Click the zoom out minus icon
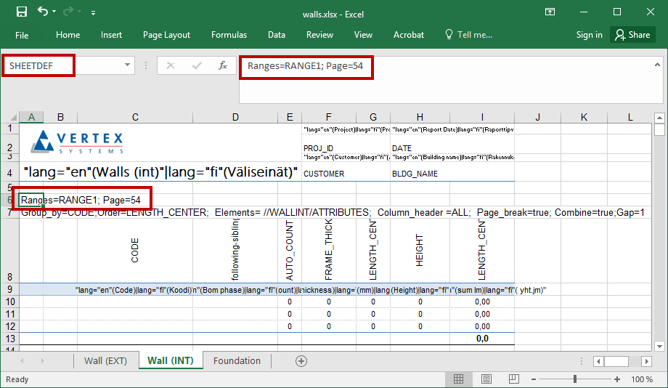 (535, 379)
